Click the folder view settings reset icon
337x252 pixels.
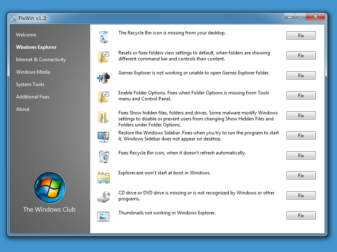[x=104, y=57]
